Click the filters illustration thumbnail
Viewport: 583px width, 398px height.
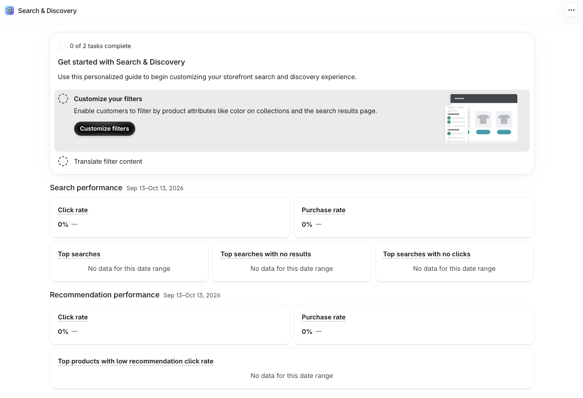point(481,119)
